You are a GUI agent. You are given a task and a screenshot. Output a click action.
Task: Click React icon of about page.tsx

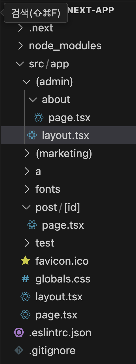[x=39, y=117]
